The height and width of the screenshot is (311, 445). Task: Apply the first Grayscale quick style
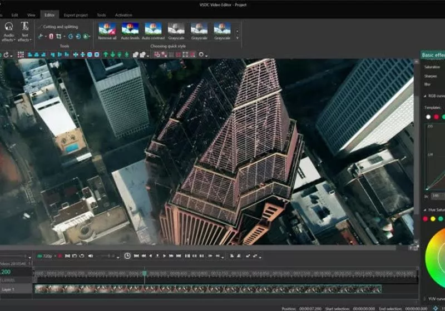point(176,31)
